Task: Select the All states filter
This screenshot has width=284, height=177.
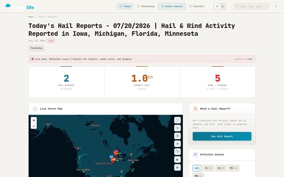Action: 197,168
